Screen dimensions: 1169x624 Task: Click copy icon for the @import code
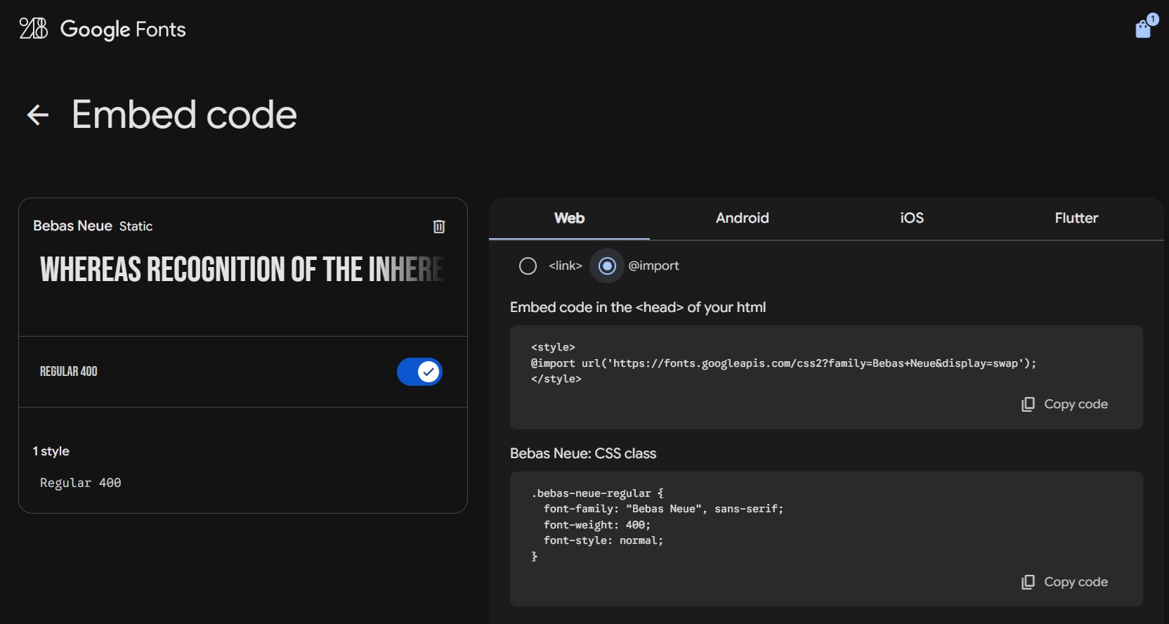(x=1028, y=404)
